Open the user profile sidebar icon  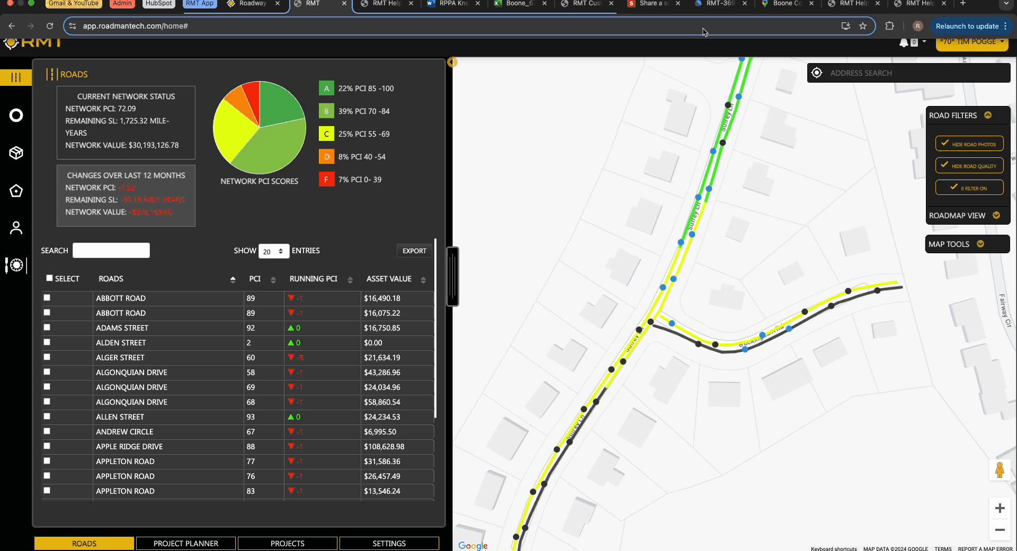pyautogui.click(x=16, y=228)
